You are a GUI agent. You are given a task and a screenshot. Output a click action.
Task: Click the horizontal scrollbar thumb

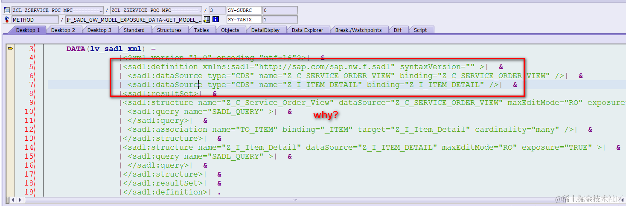(x=294, y=200)
